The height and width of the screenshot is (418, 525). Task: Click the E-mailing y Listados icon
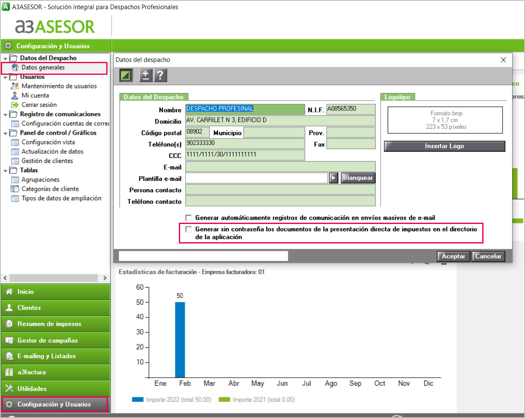[x=9, y=356]
